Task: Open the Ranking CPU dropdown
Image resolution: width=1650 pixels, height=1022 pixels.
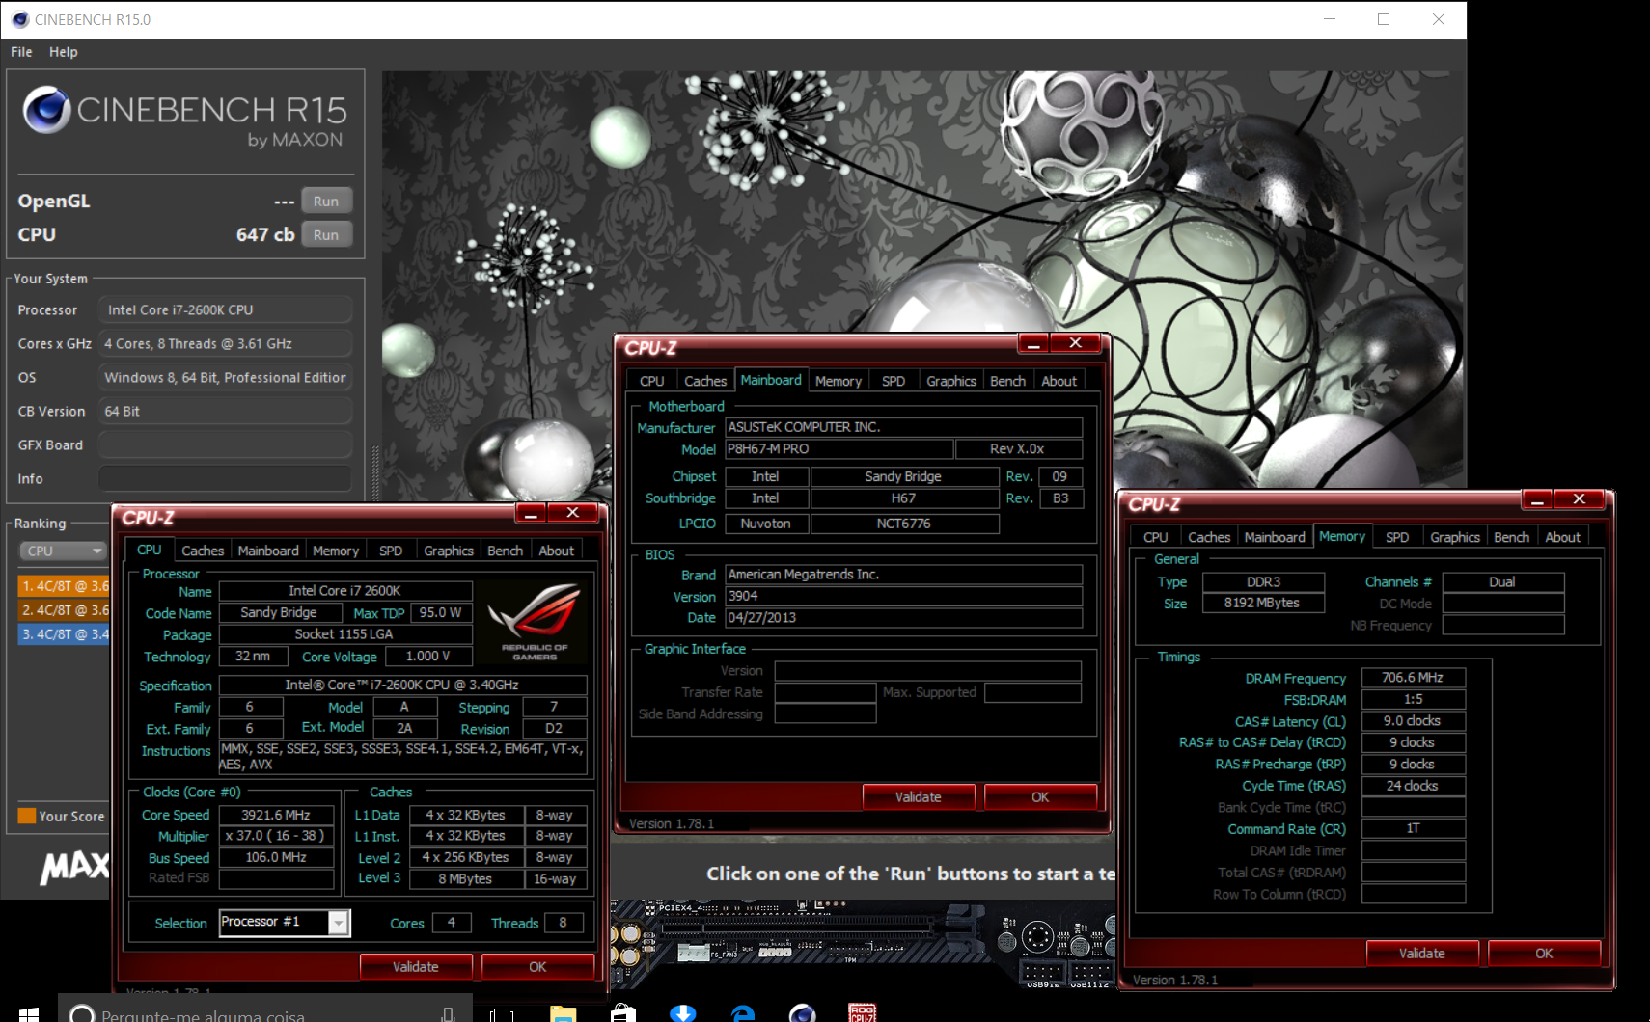Action: [x=62, y=551]
